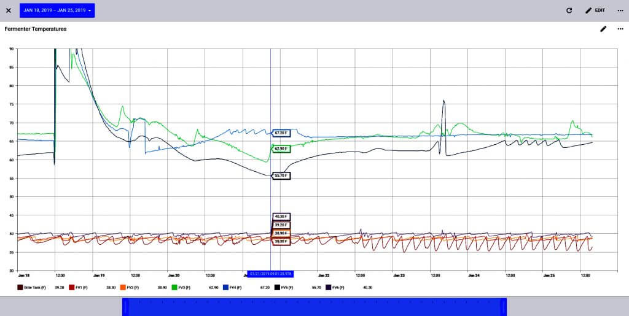Edit the Fermenter Temperatures chart with pencil icon
Screen dimensions: 629x316
603,29
